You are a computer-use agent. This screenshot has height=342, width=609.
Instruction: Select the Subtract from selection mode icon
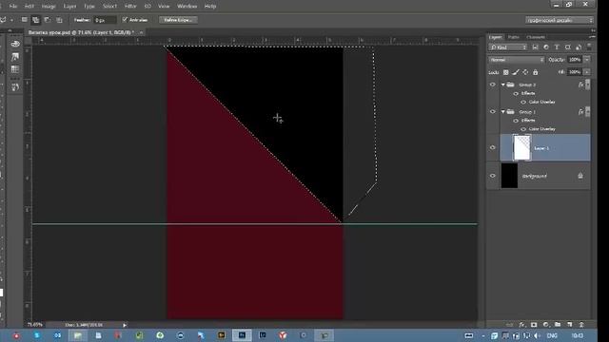point(48,20)
